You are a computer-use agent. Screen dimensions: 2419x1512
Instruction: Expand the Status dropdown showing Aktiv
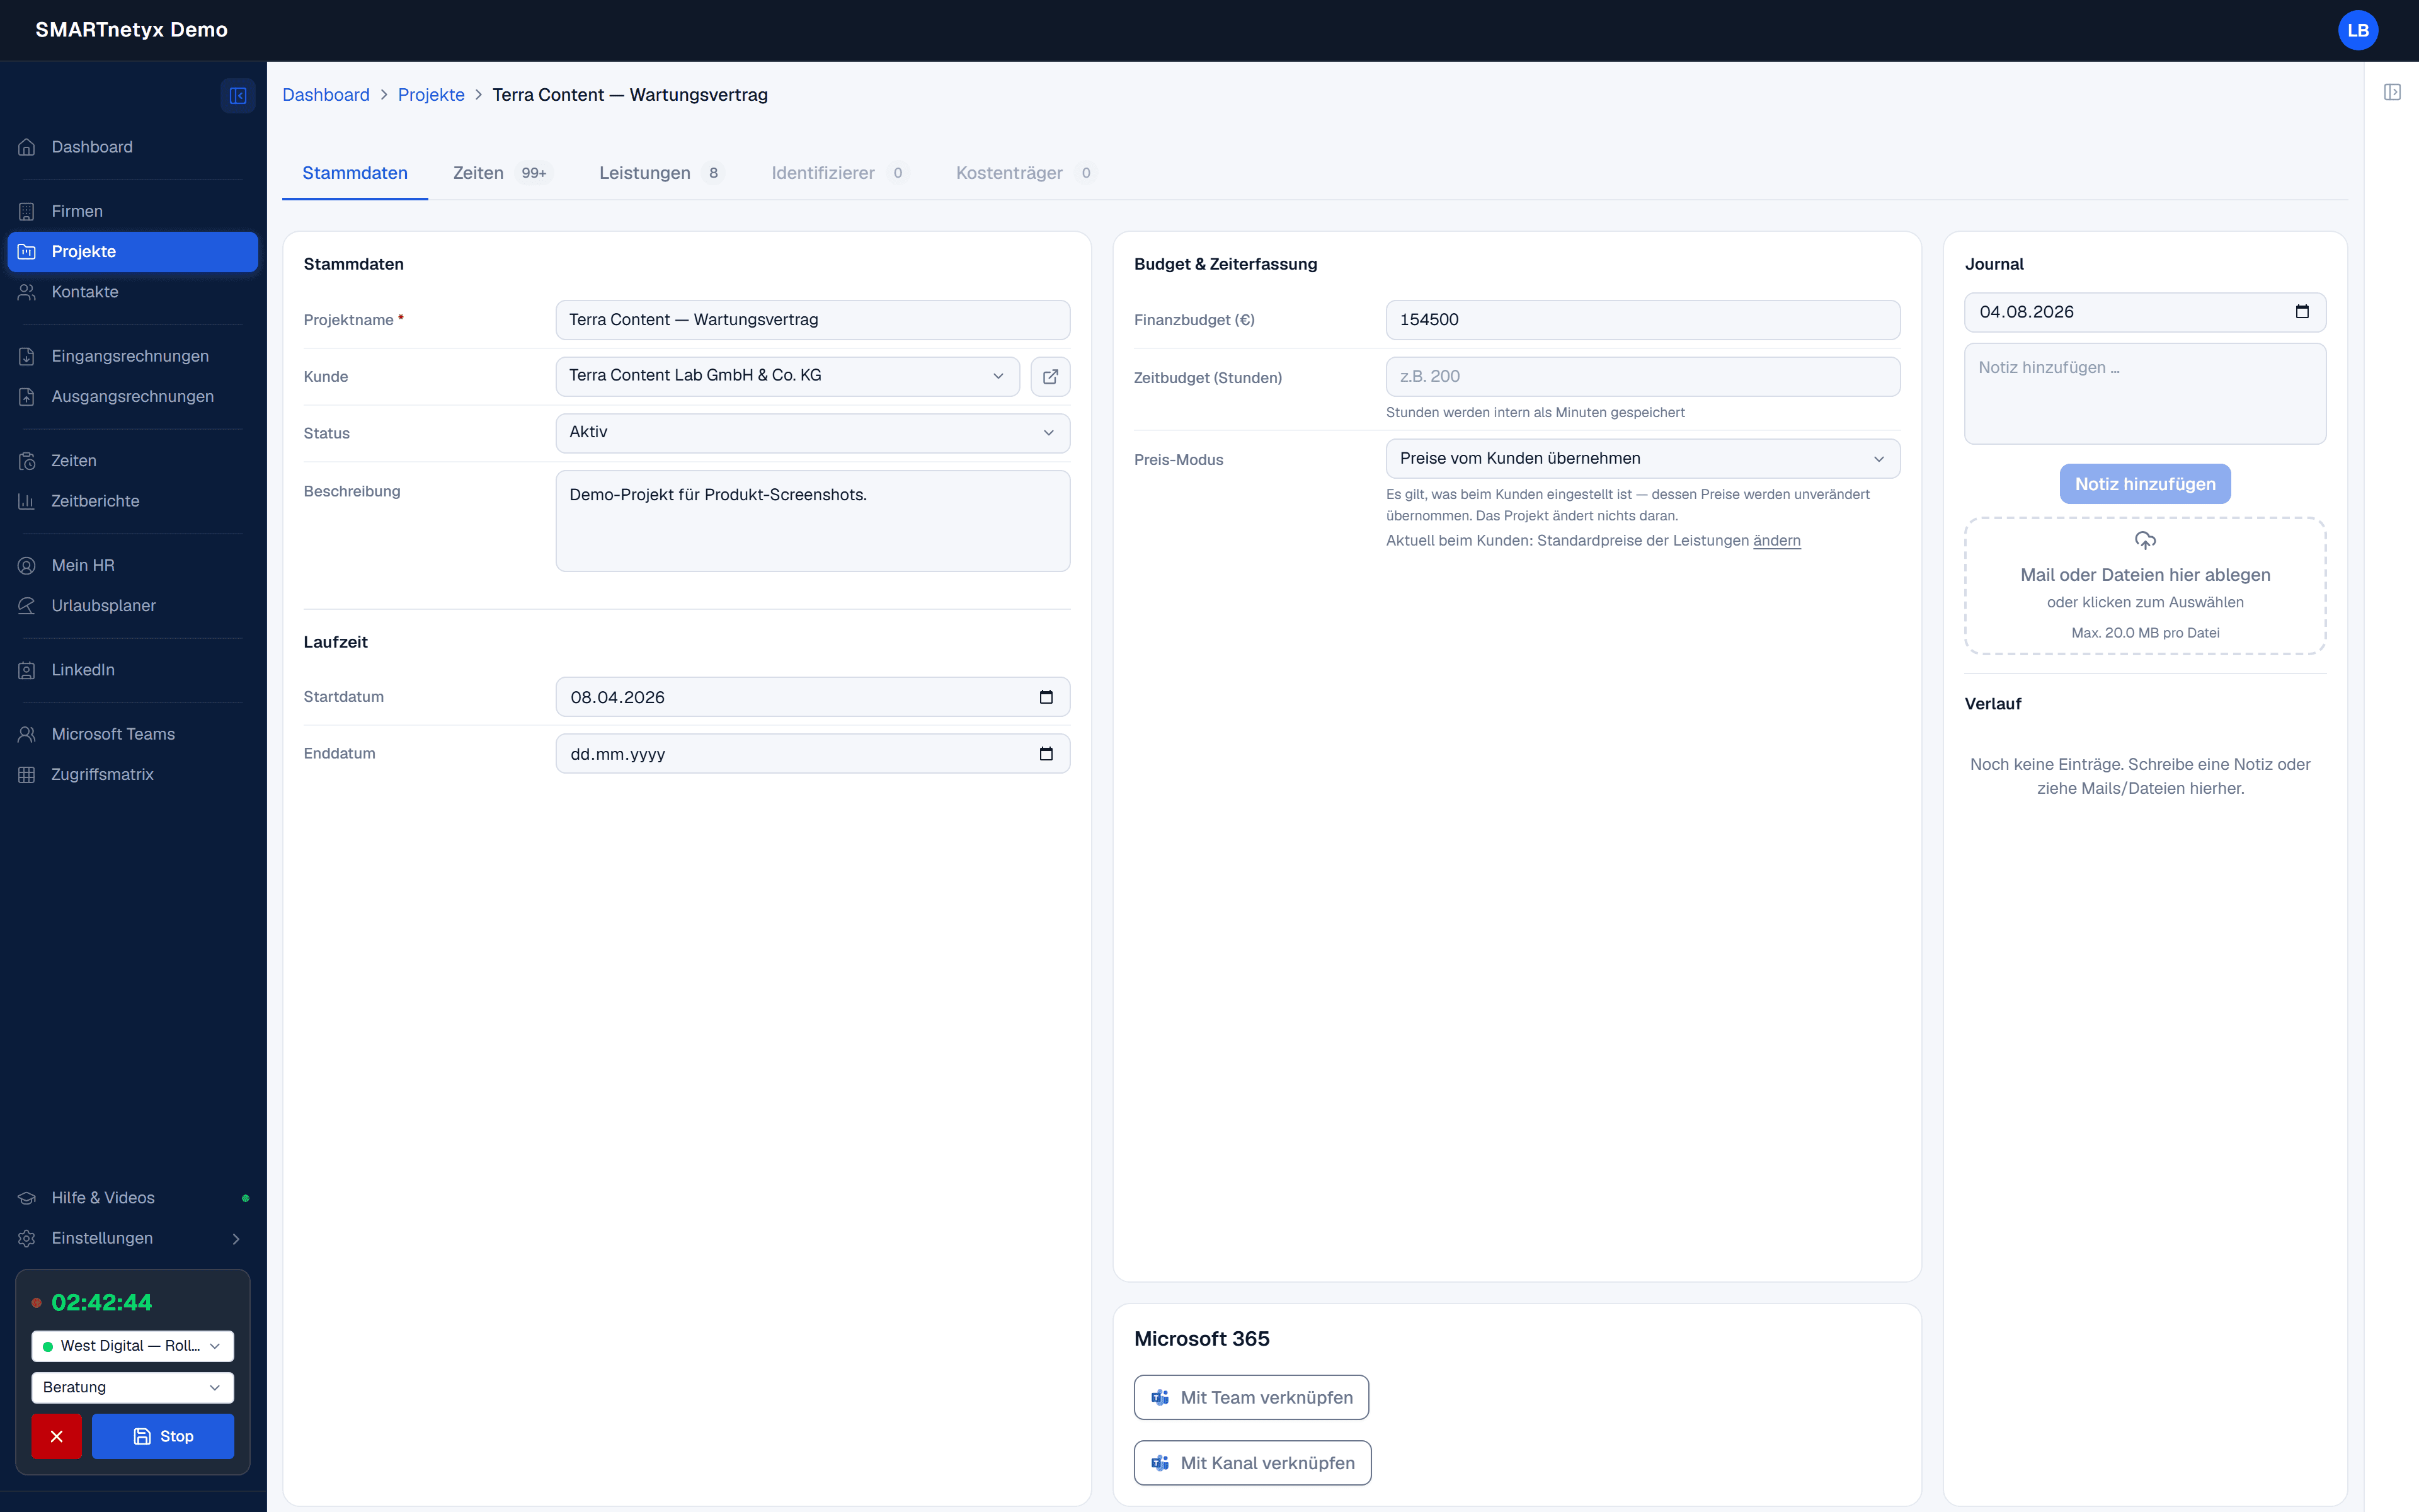point(811,433)
